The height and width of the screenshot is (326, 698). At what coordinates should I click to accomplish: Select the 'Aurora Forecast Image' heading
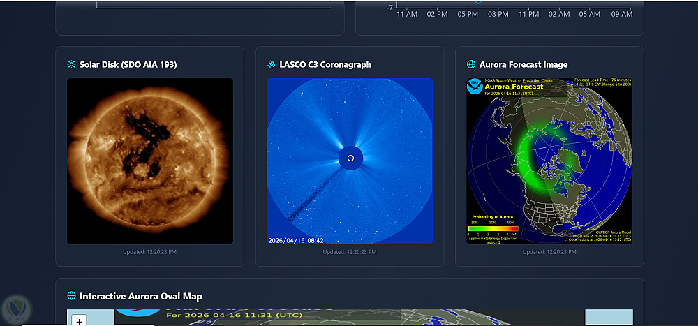(523, 65)
